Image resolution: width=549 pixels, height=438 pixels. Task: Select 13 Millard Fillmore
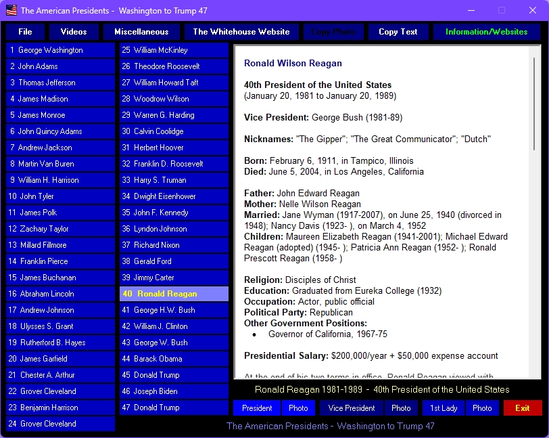point(60,245)
